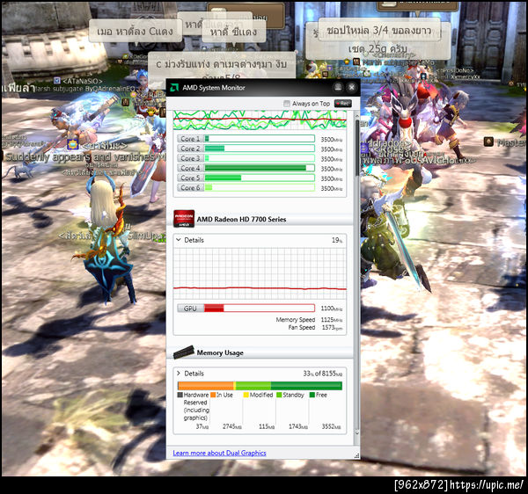This screenshot has height=494, width=528.
Task: Expand the Memory Usage Details section
Action: click(179, 374)
